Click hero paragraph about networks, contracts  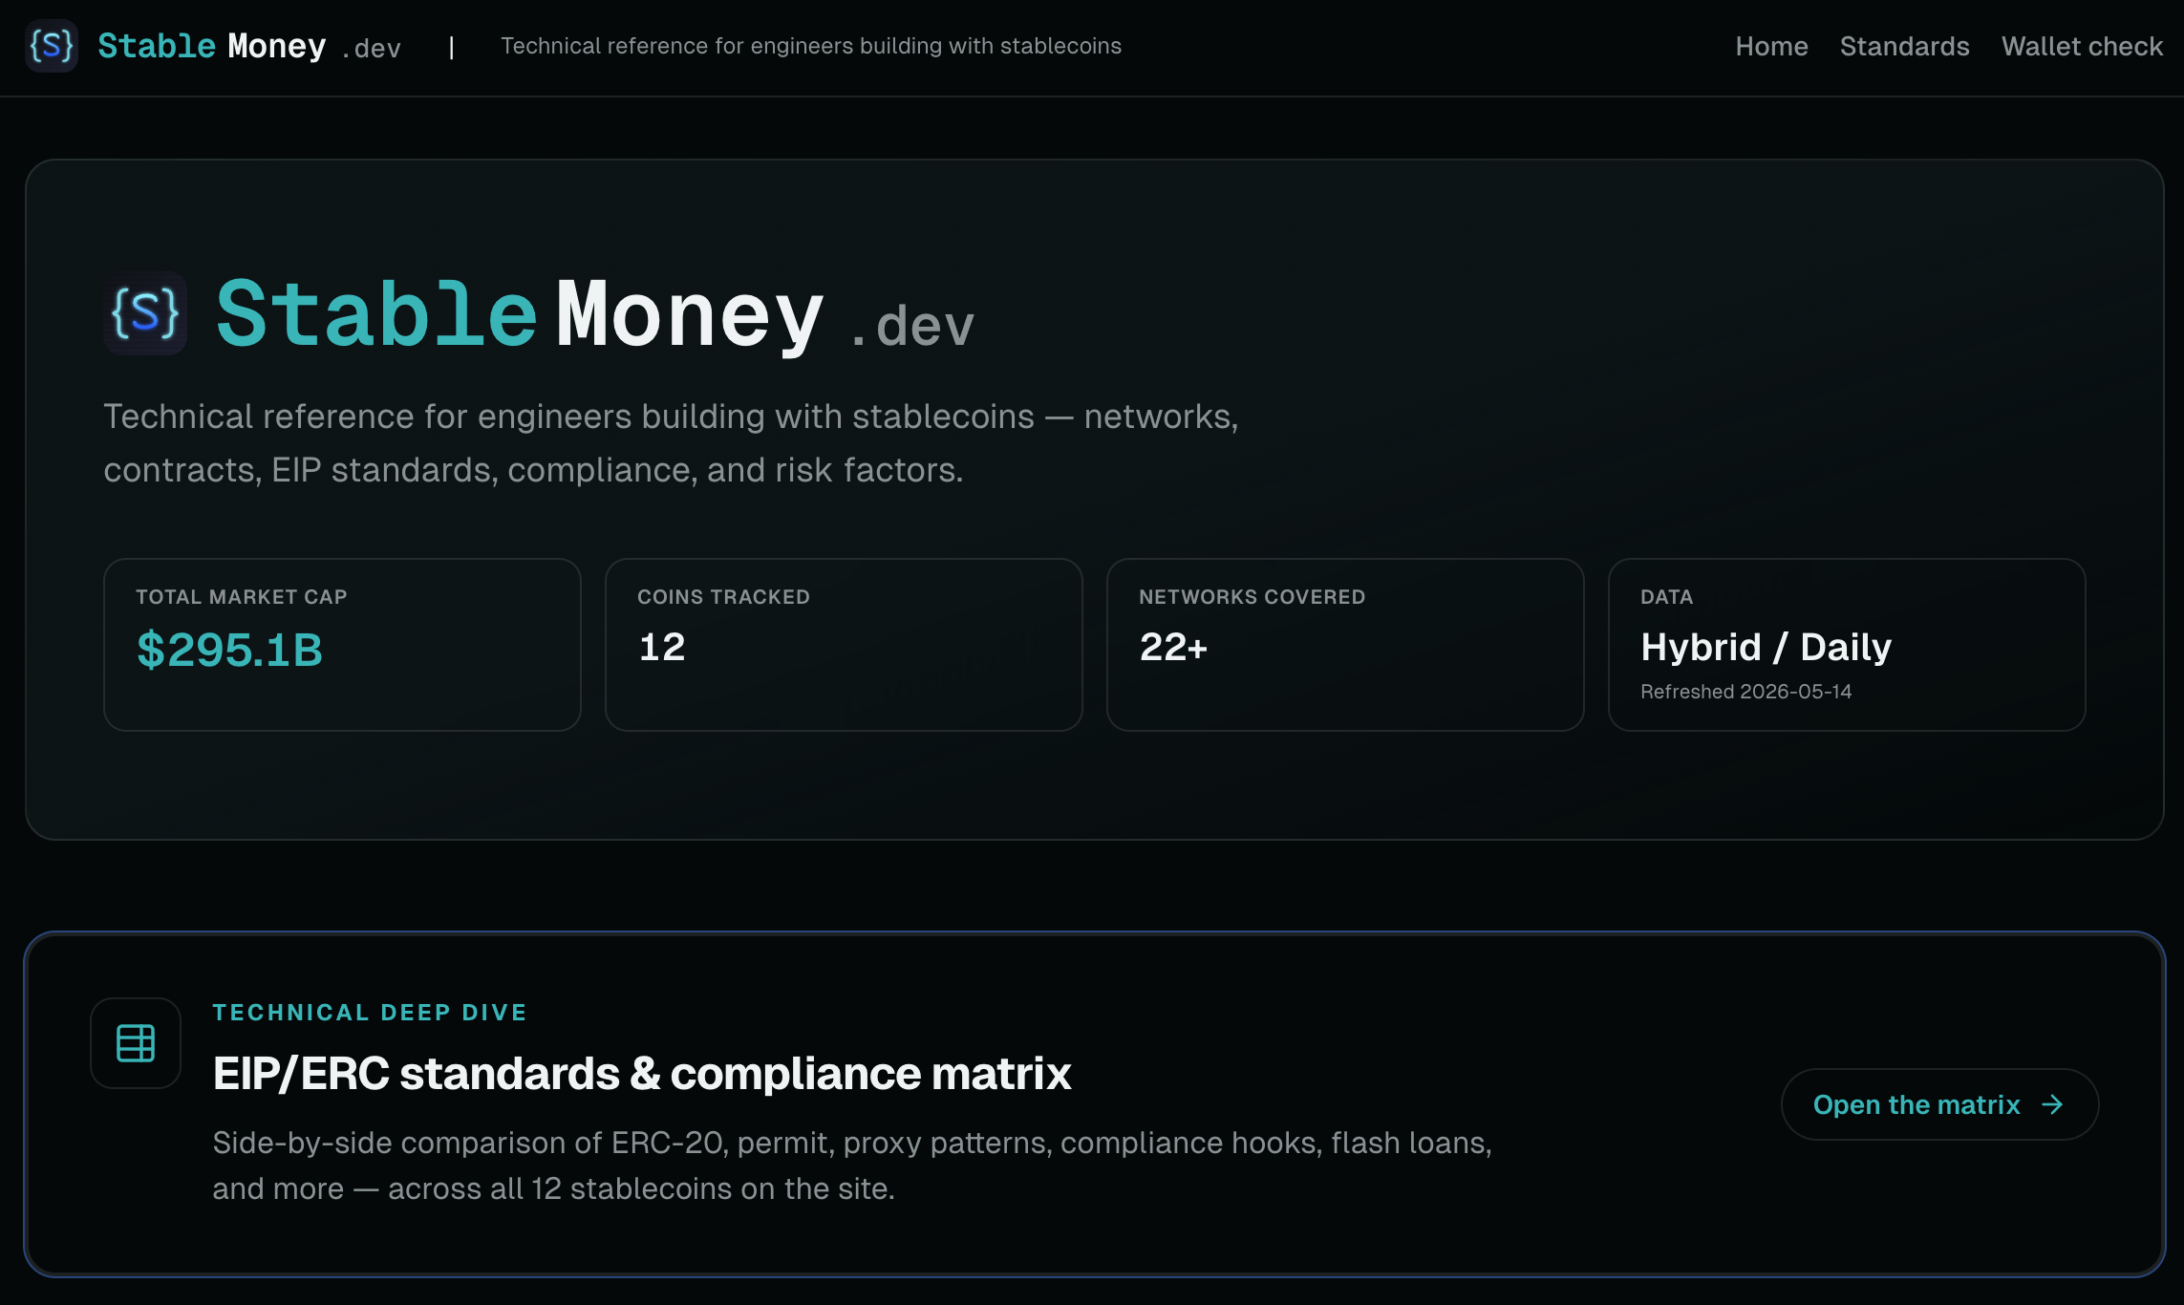[671, 443]
